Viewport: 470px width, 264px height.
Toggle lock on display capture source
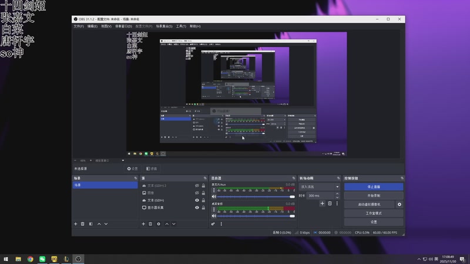203,208
